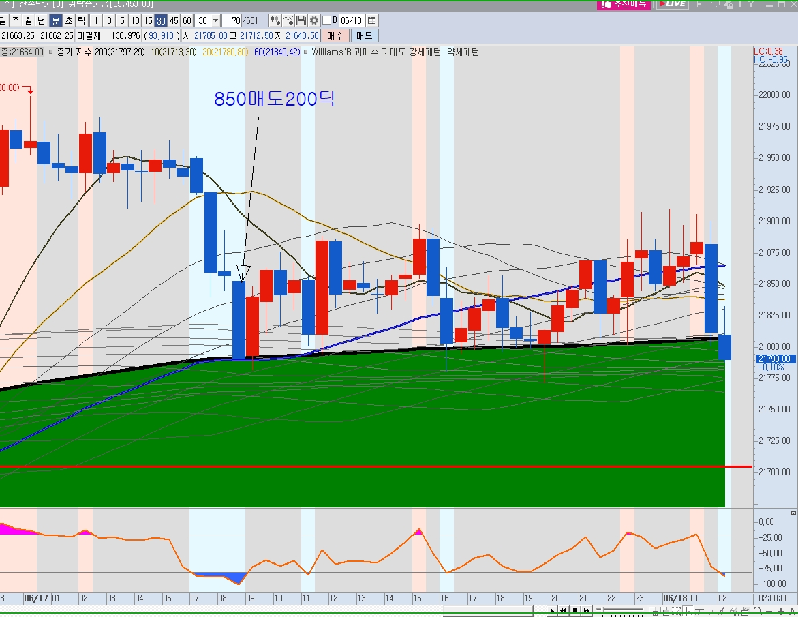The width and height of the screenshot is (798, 617).
Task: Click the calendar date picker icon
Action: click(x=371, y=20)
